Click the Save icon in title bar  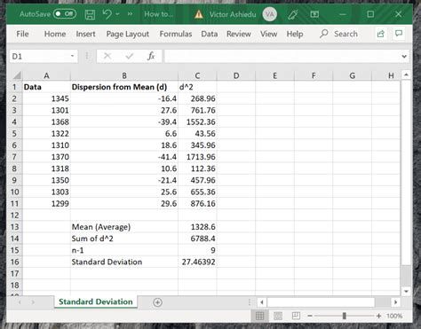(x=90, y=14)
